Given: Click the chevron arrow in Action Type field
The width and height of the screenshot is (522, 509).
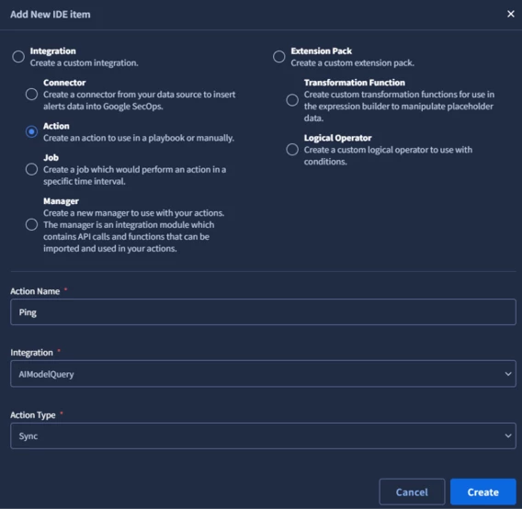Looking at the screenshot, I should click(508, 435).
